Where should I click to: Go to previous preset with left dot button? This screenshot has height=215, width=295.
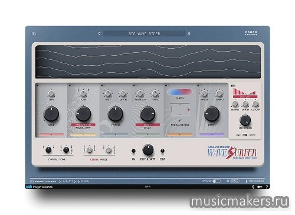point(99,33)
